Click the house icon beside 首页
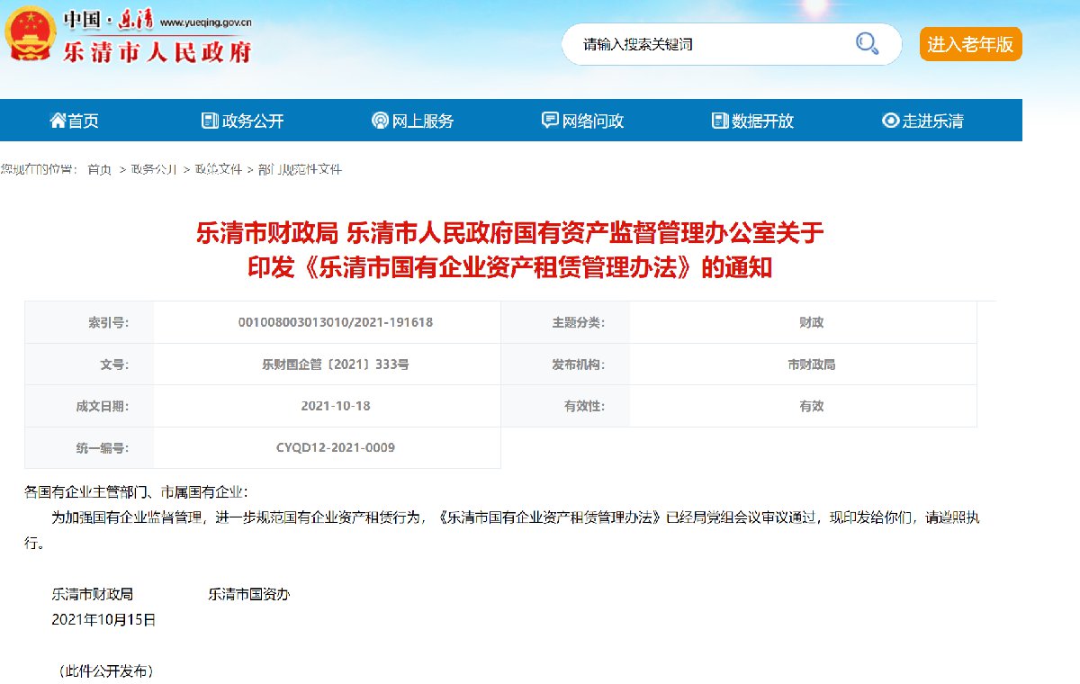The width and height of the screenshot is (1080, 684). pos(58,121)
